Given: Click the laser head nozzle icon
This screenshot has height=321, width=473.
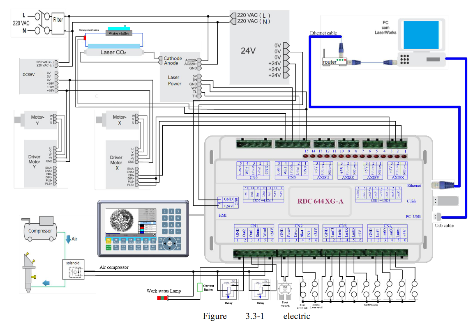Looking at the screenshot, I should (28, 273).
